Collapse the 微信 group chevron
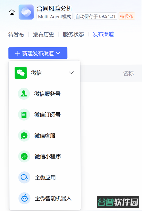The width and height of the screenshot is (142, 211). click(71, 73)
